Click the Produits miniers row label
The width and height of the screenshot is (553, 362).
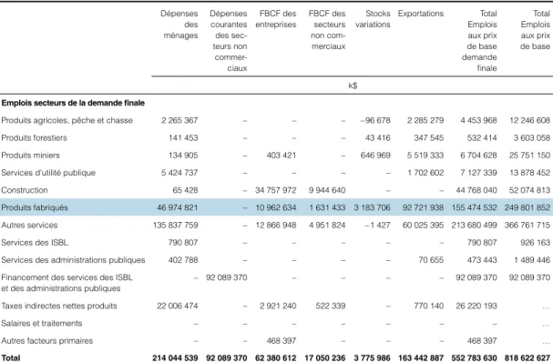30,156
